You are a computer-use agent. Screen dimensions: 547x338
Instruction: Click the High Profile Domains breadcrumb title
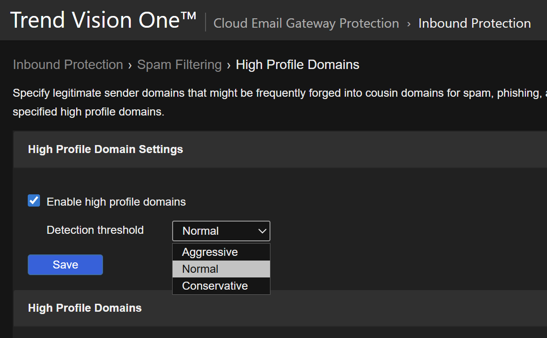coord(297,65)
